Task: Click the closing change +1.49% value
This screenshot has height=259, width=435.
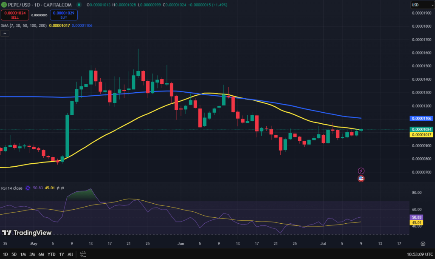Action: [220, 5]
